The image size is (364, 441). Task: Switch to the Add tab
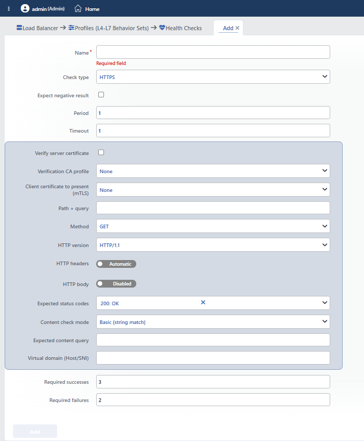pyautogui.click(x=228, y=28)
